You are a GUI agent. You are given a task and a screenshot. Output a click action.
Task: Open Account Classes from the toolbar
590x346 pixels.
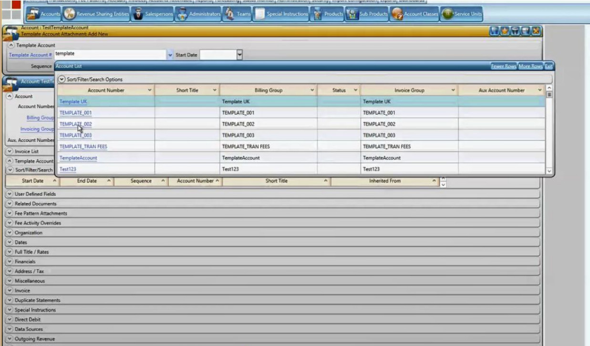(x=414, y=14)
